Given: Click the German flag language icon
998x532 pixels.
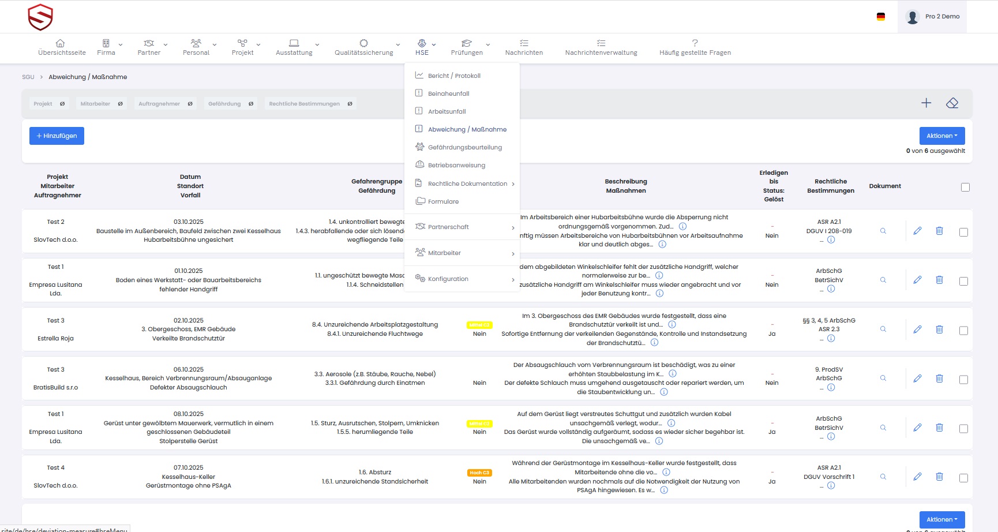Looking at the screenshot, I should coord(880,17).
